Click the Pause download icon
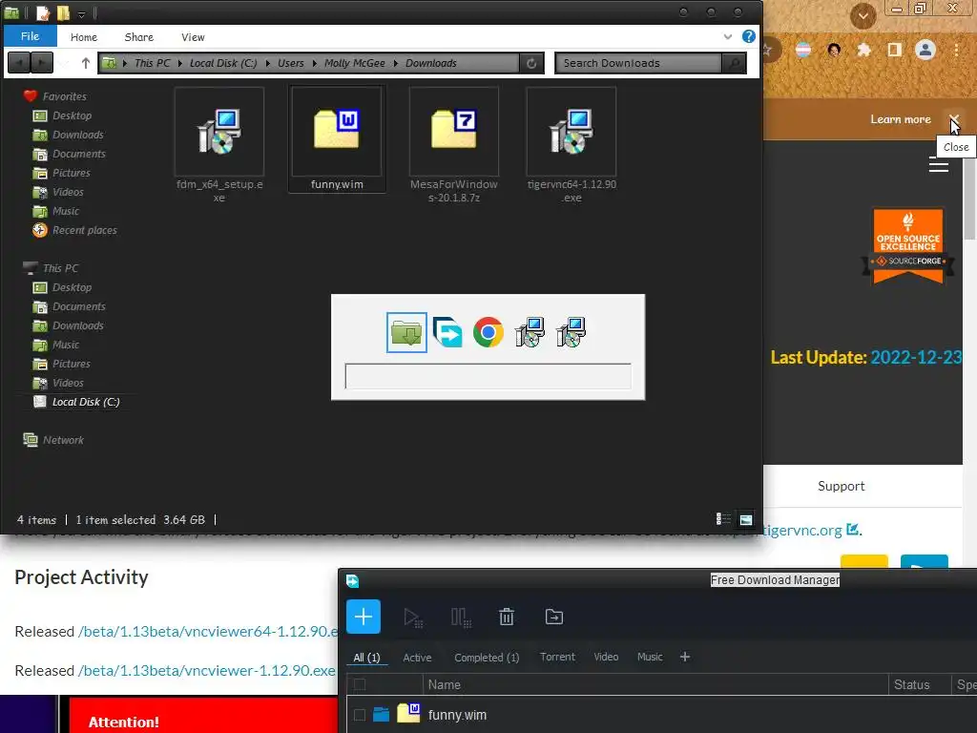This screenshot has height=733, width=977. click(461, 618)
